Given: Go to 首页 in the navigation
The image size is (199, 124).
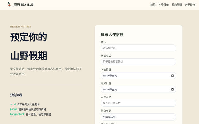Looking at the screenshot, I should (x=153, y=5).
